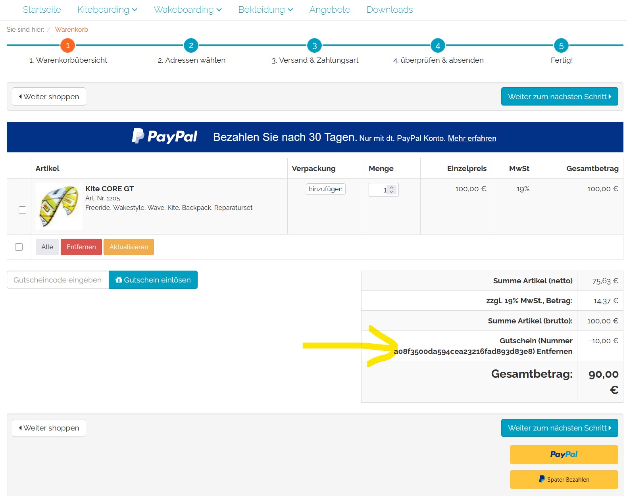Click step 2 circle Adressen wählen
627x496 pixels.
tap(191, 46)
